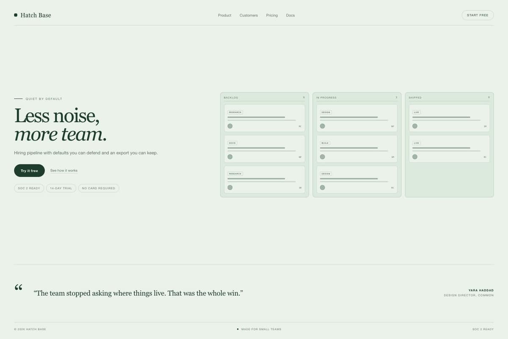Go to the Pricing page

(272, 15)
